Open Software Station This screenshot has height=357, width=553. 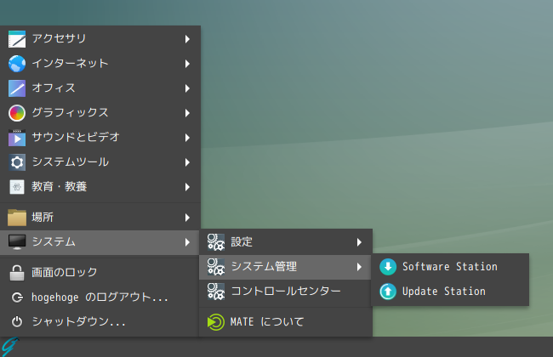tap(450, 267)
